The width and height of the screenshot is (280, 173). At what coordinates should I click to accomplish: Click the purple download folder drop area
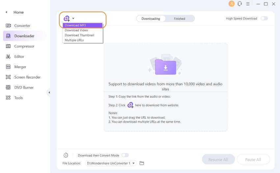click(165, 67)
